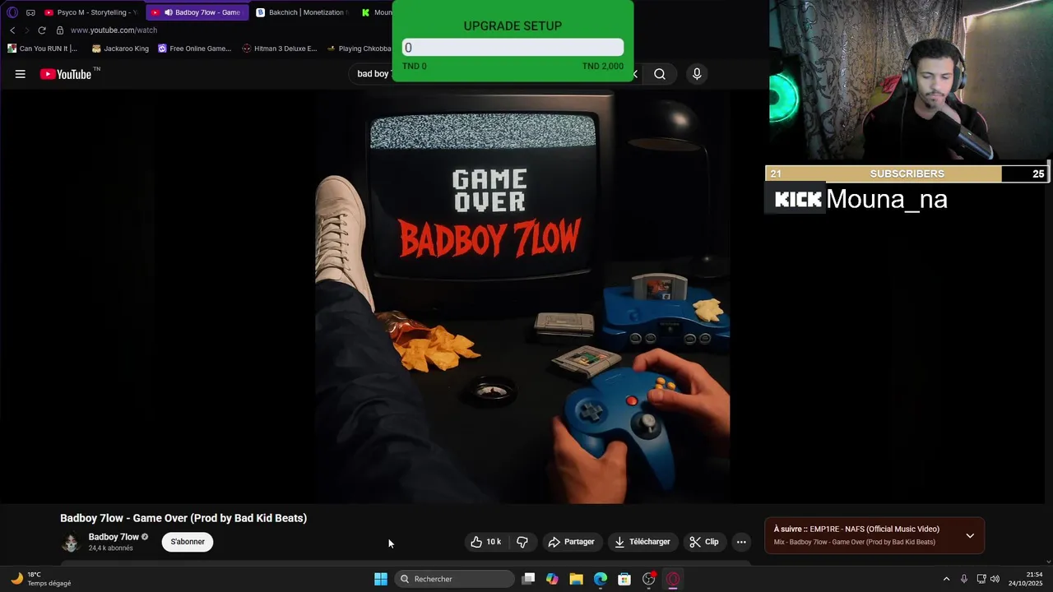Screen dimensions: 1053x592
Task: Open Microsoft Store from the taskbar
Action: point(624,579)
